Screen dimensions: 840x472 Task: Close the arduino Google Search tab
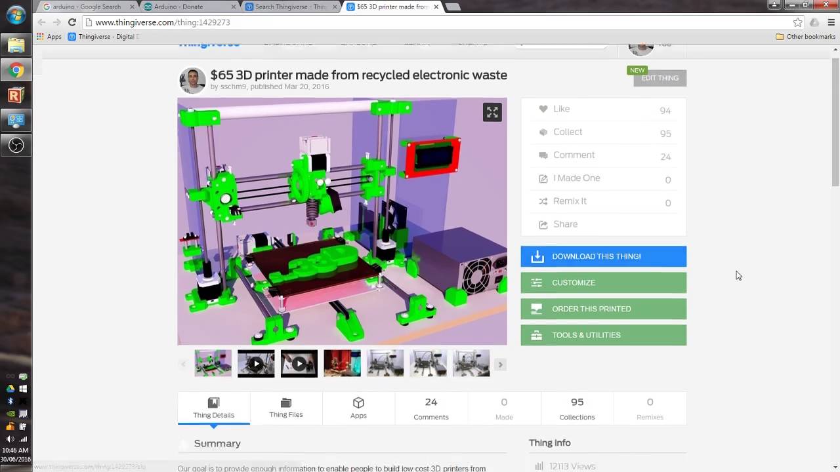133,7
